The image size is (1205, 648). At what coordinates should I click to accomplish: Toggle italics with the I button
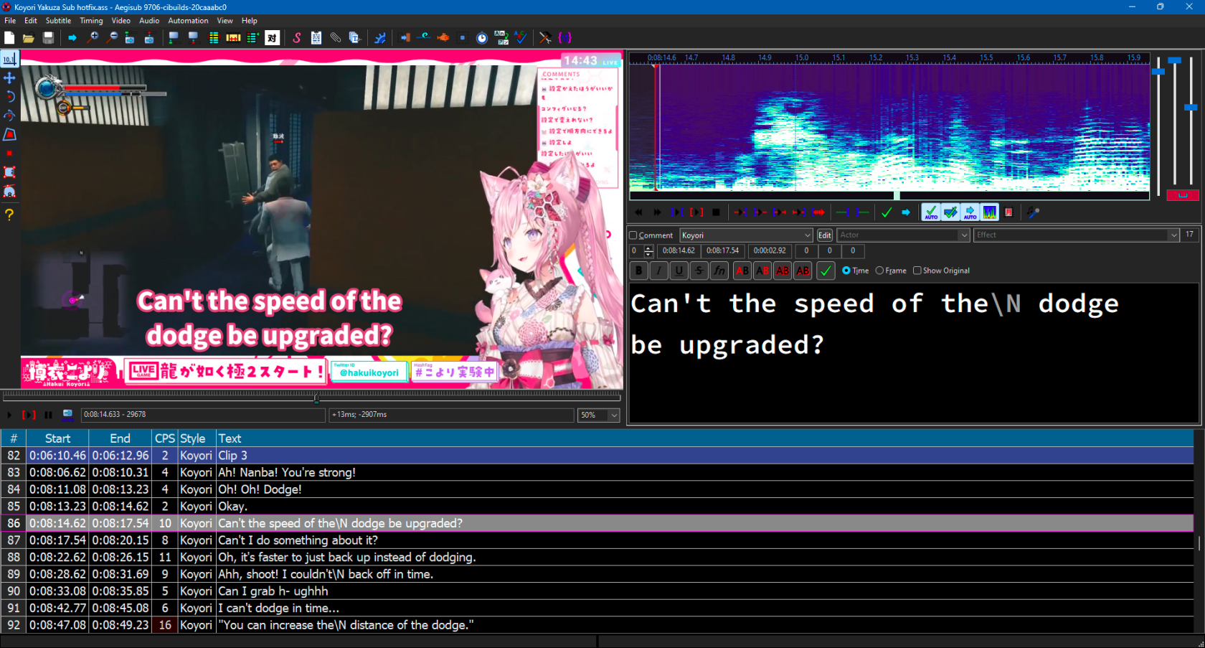click(658, 271)
